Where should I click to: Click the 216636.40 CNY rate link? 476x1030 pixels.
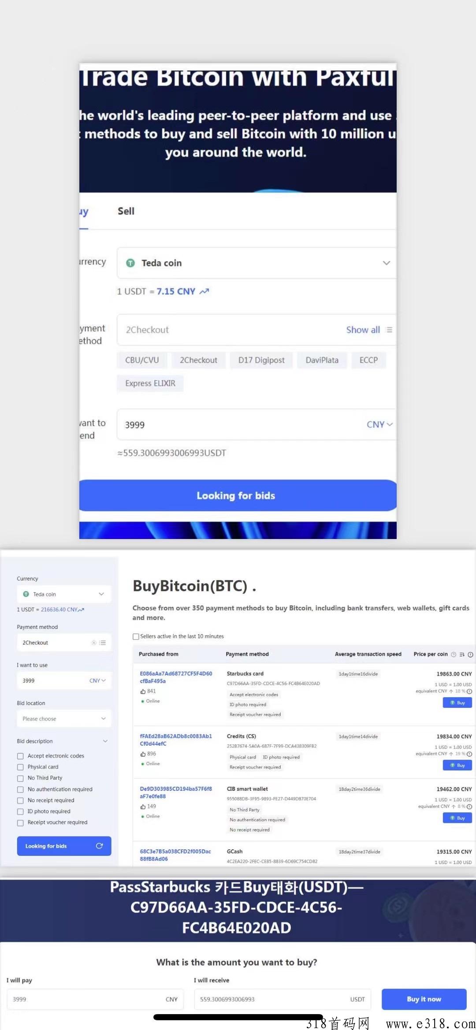[59, 610]
